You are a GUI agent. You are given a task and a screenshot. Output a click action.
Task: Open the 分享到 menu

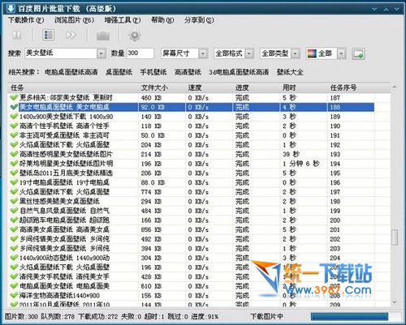click(199, 20)
